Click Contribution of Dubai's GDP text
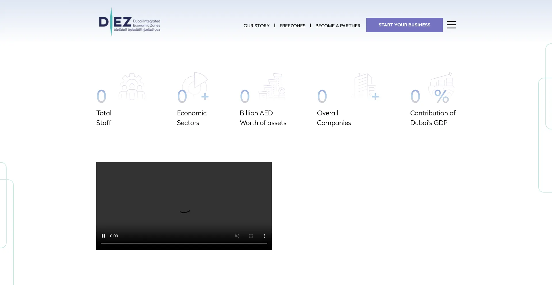The image size is (552, 285). 433,118
